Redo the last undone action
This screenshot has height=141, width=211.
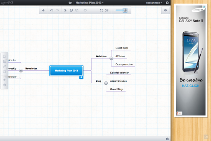tap(57, 10)
